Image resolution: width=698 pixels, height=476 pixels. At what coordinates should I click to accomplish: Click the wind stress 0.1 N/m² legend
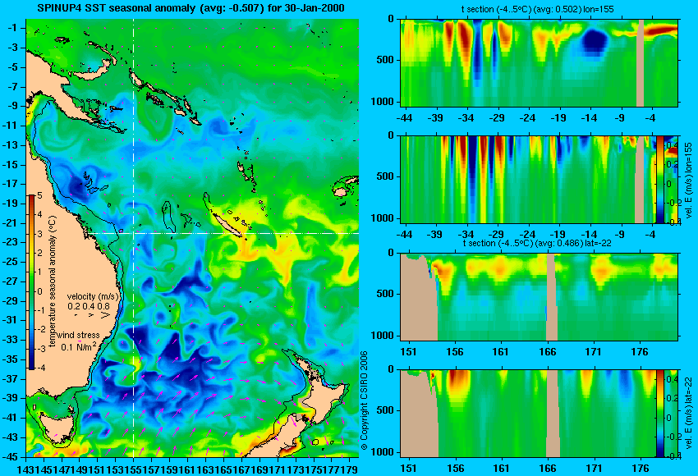tap(80, 341)
